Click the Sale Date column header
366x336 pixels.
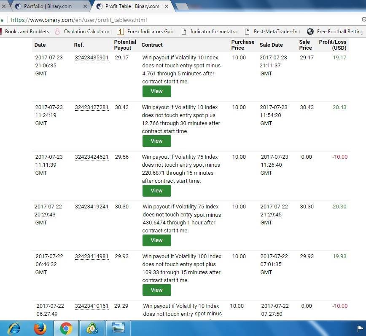coord(271,45)
